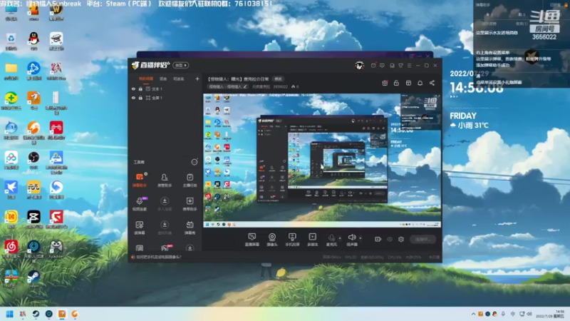Open the Windows Start button on the taskbar
This screenshot has width=570, height=321.
point(10,314)
